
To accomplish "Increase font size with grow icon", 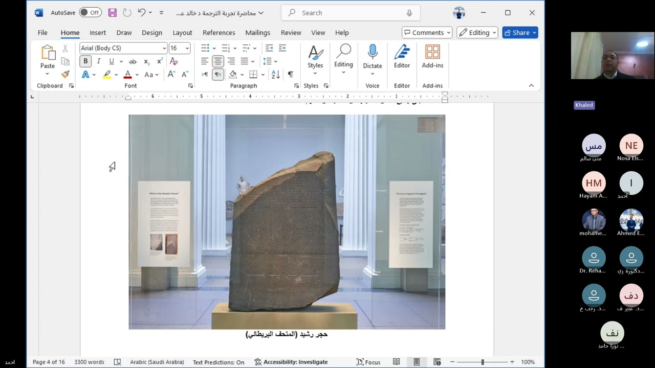I will (171, 75).
